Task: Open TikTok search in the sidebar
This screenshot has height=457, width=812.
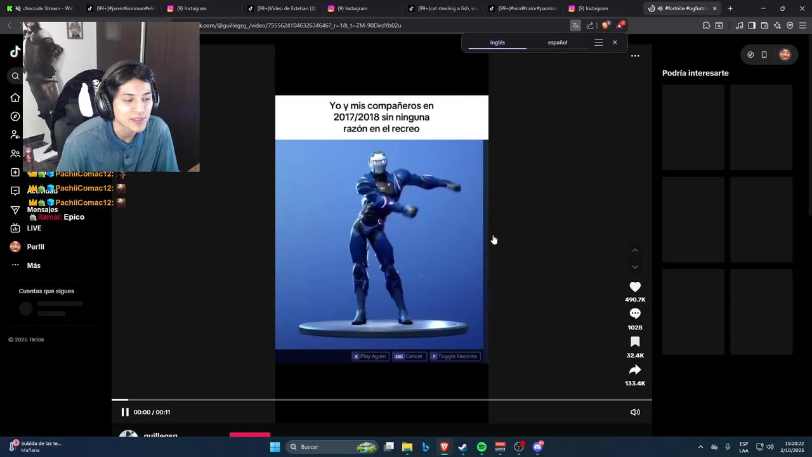Action: tap(15, 76)
